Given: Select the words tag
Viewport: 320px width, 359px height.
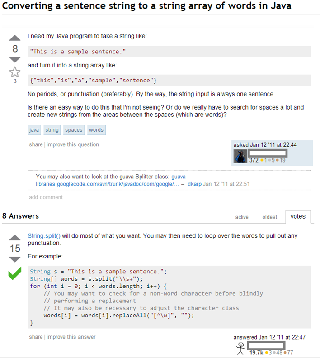Looking at the screenshot, I should (x=96, y=130).
